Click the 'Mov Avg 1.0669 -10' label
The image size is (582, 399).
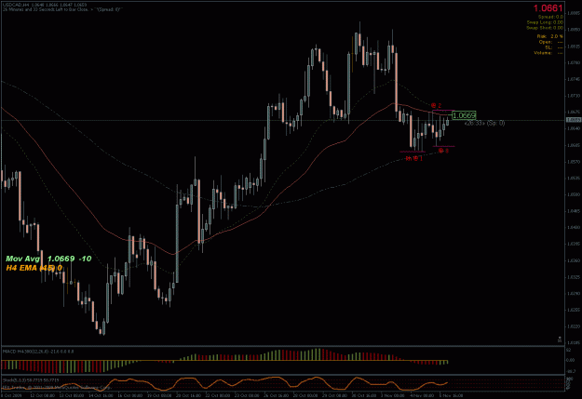(48, 259)
